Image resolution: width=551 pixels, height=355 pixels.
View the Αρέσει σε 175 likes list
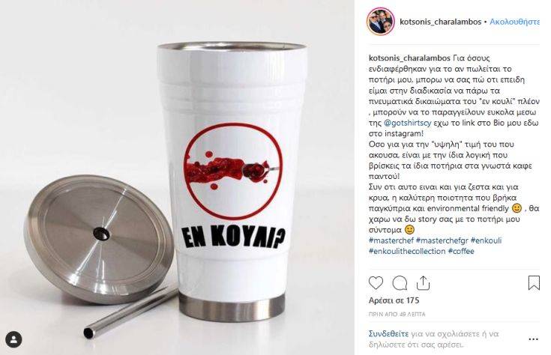[x=394, y=300]
